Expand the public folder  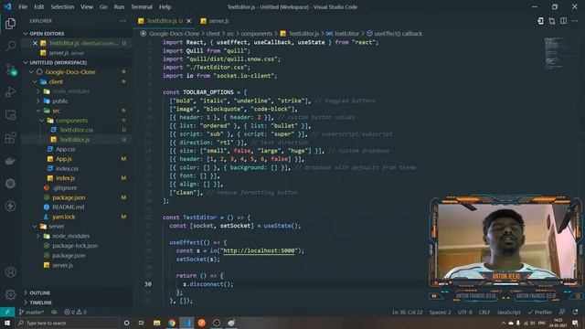click(77, 101)
